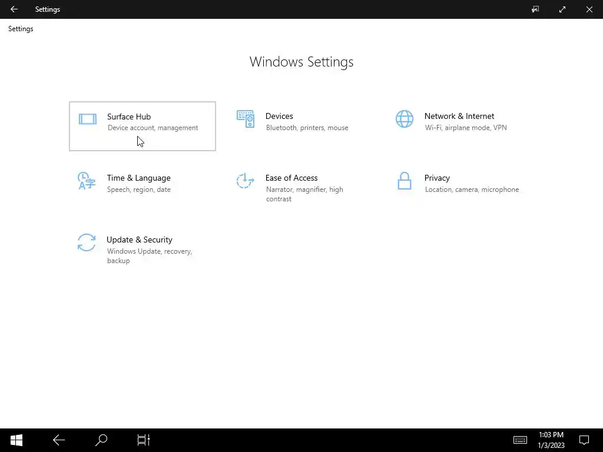Open the Time & Language icon
The image size is (603, 452).
(x=87, y=181)
